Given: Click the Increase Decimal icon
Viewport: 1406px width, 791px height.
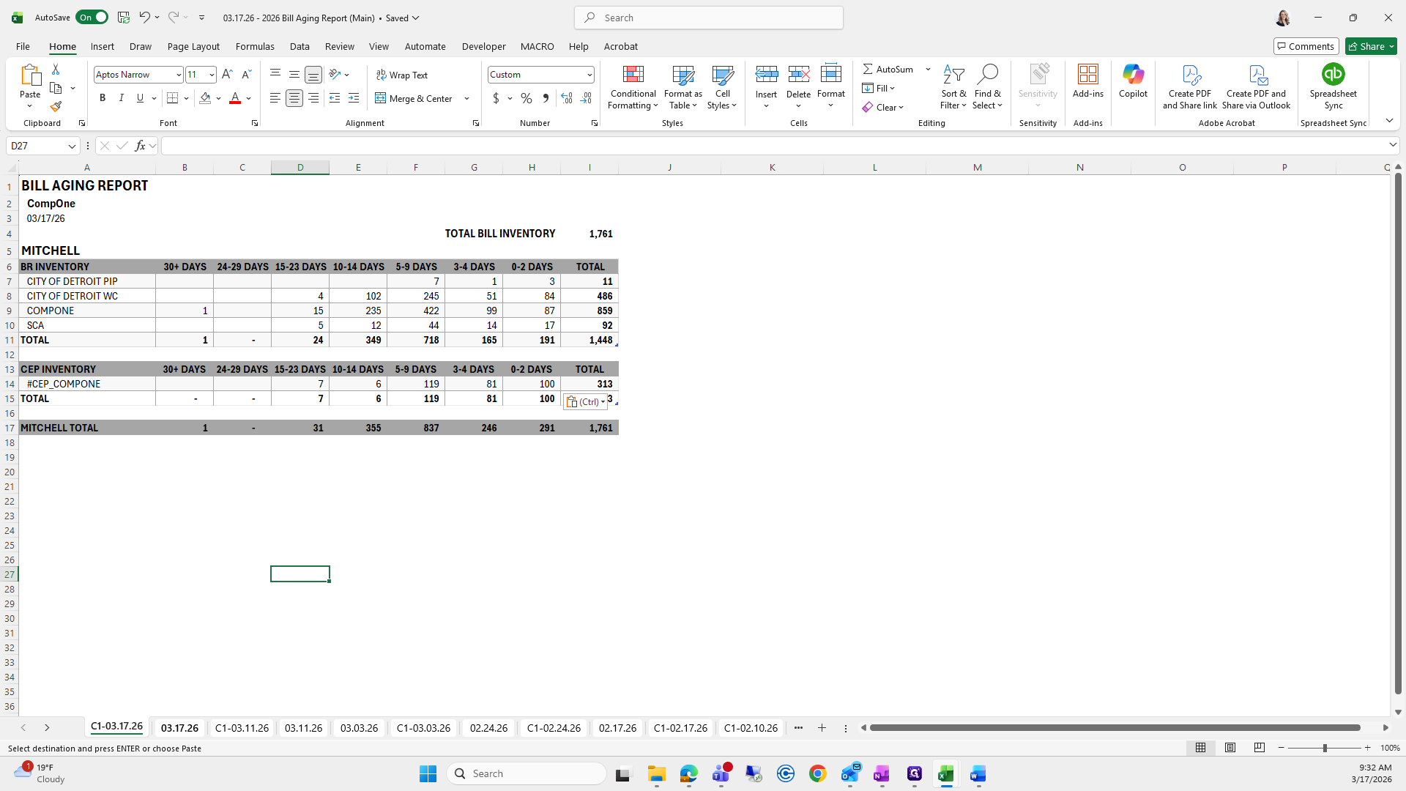Looking at the screenshot, I should pos(566,98).
